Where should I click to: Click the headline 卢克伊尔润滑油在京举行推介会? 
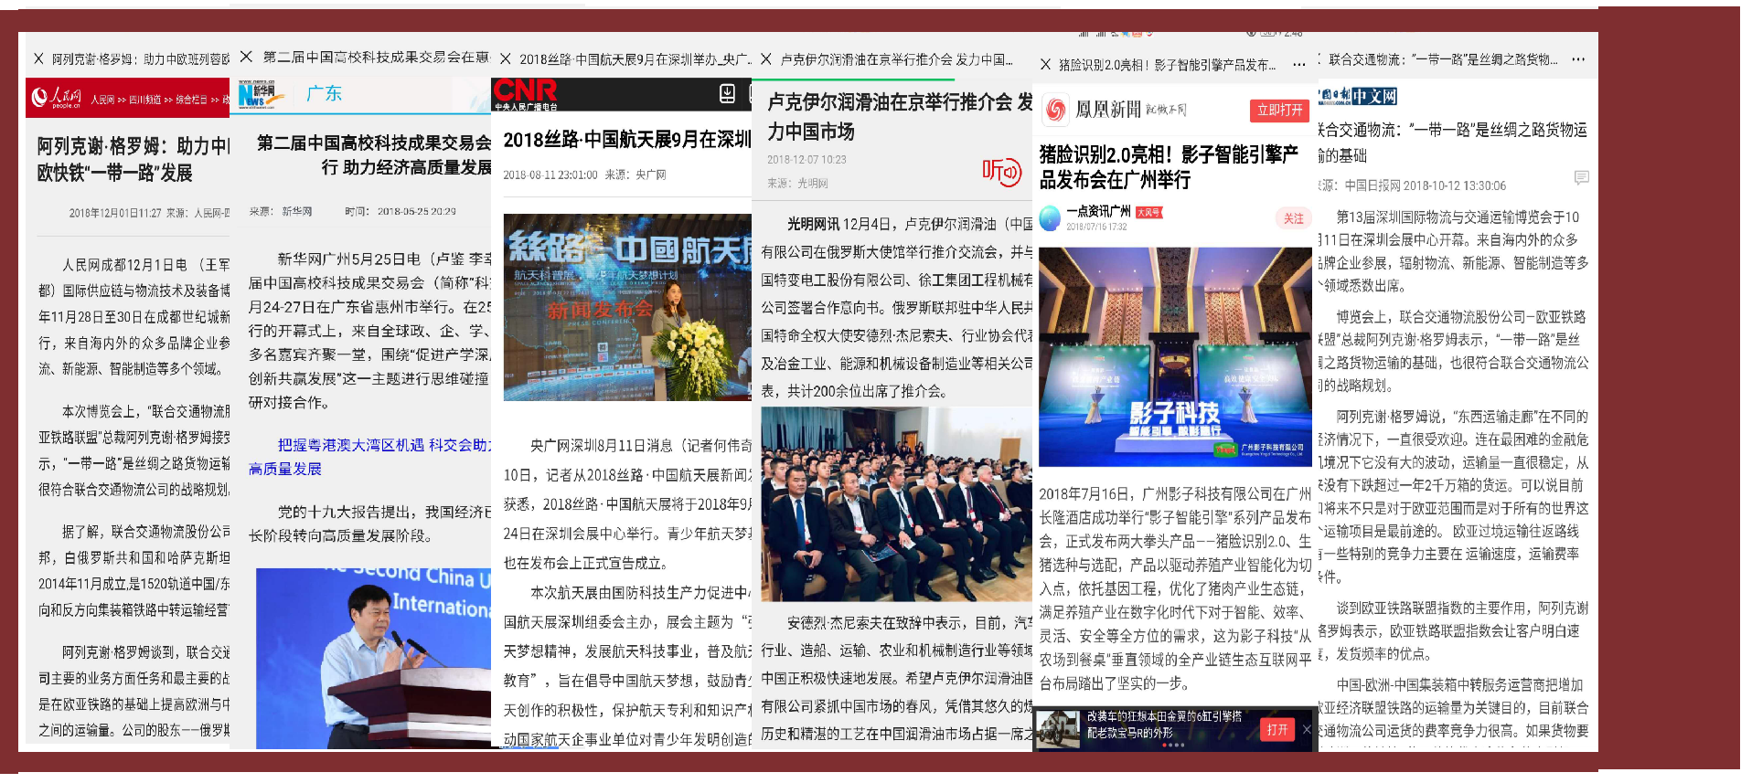click(x=900, y=117)
